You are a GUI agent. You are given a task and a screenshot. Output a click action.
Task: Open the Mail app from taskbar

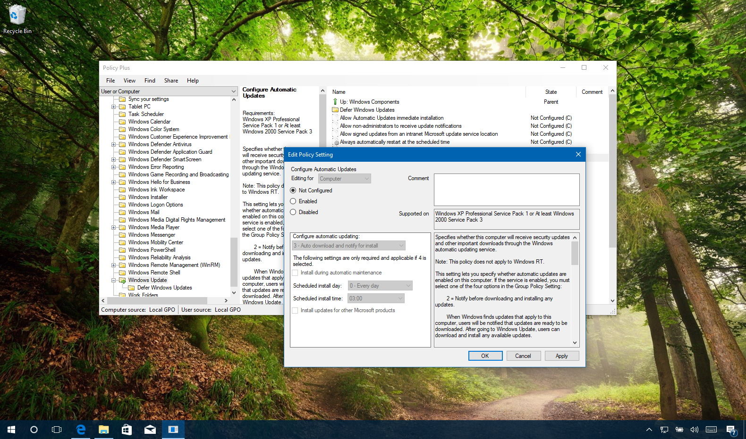click(150, 430)
